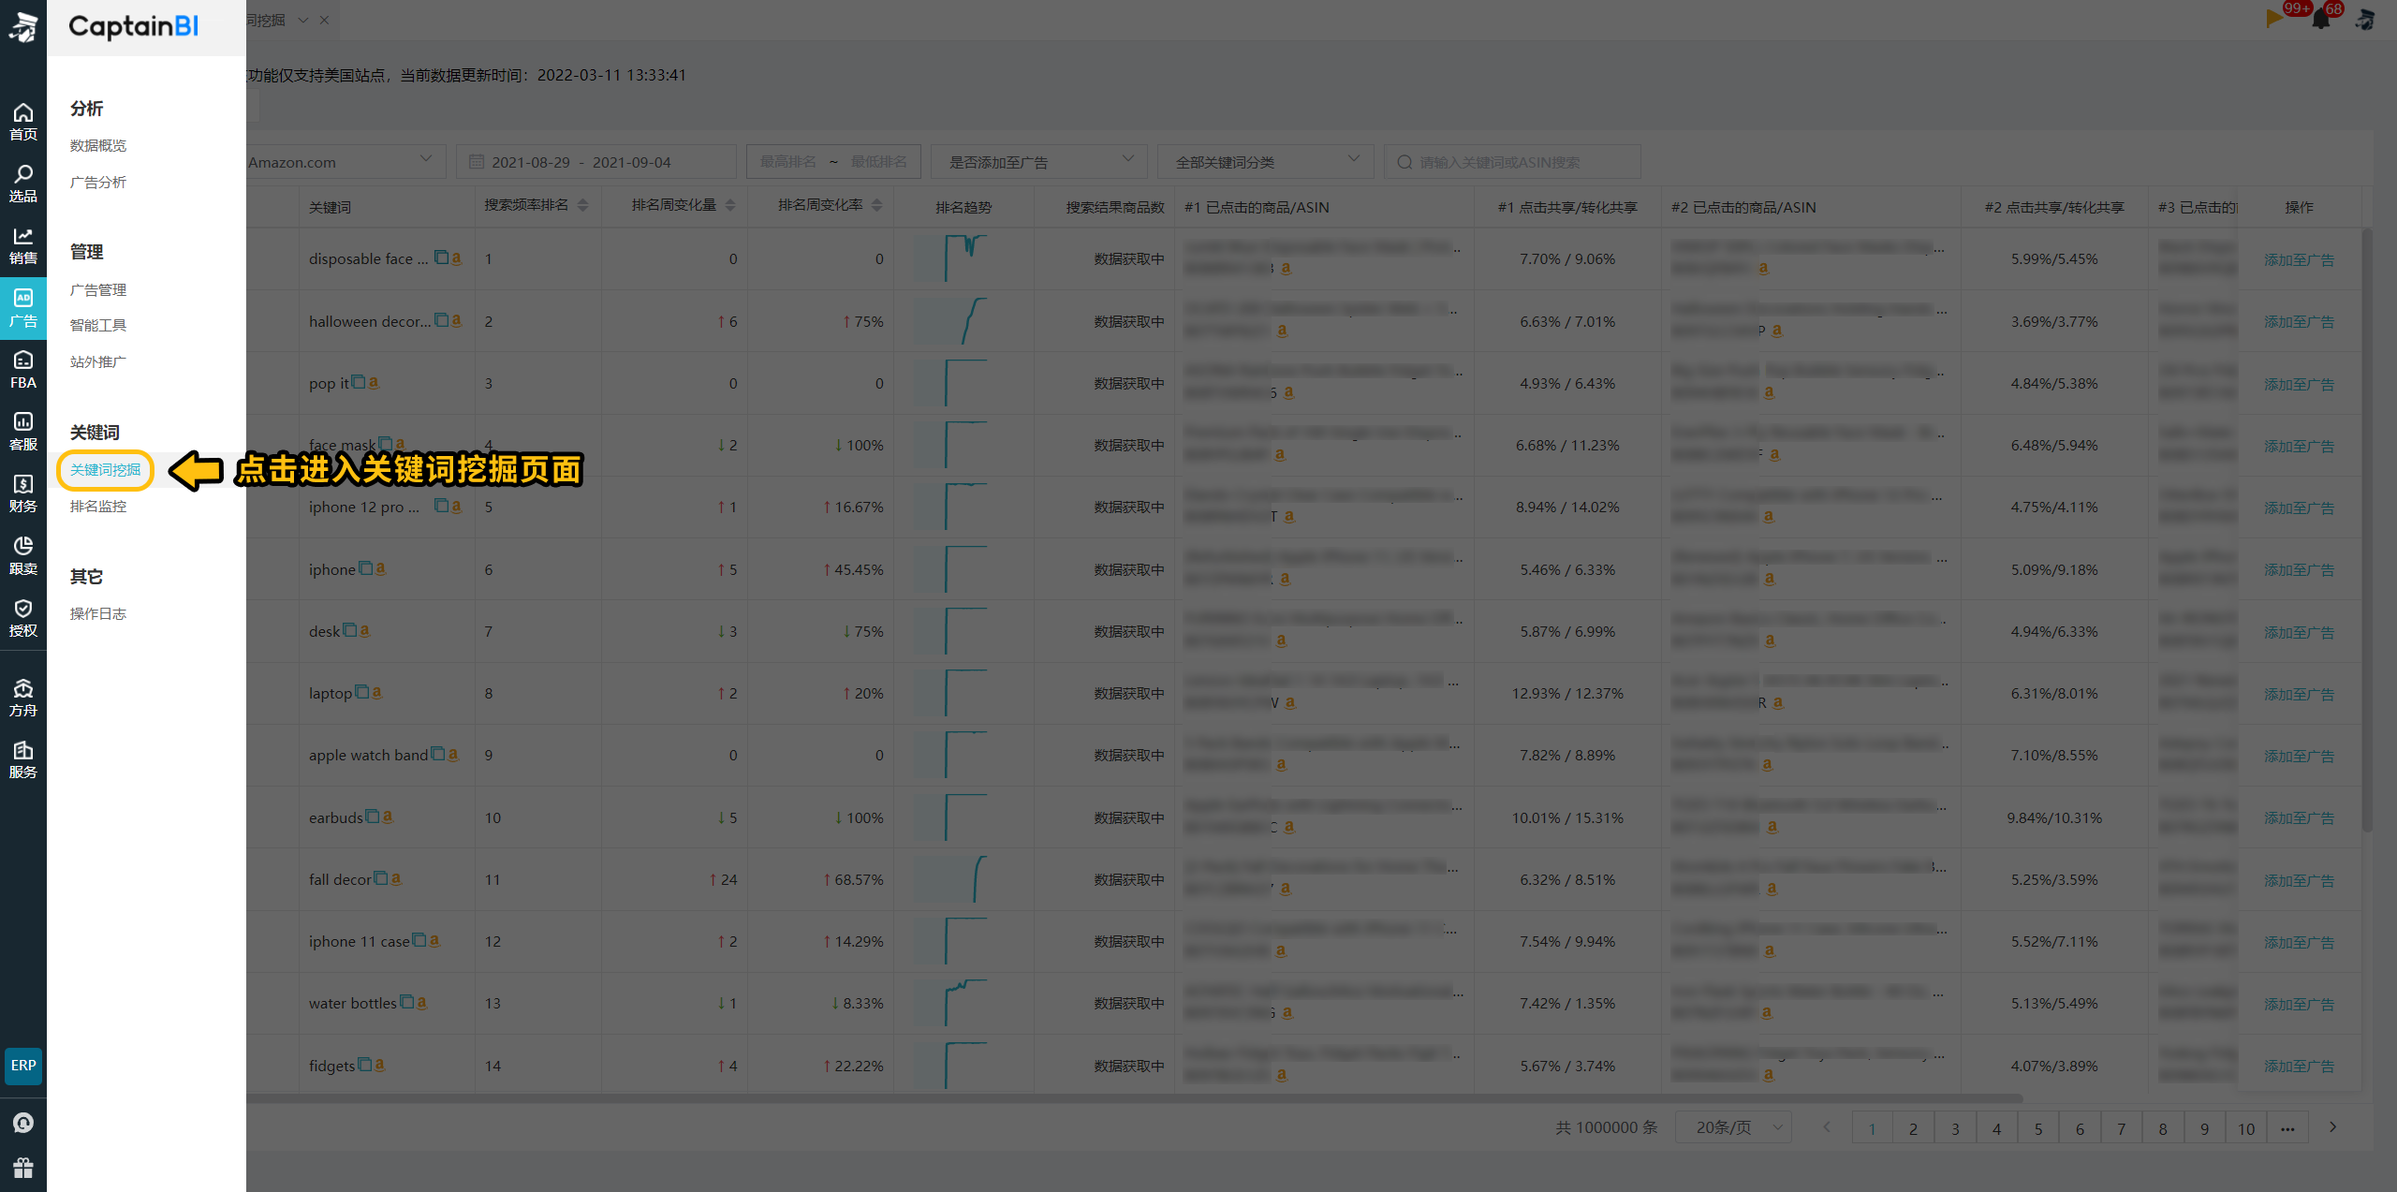
Task: Open the headset support icon
Action: coord(23,1123)
